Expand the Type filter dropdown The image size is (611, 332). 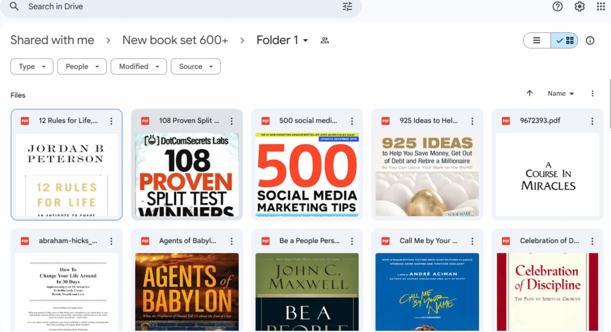[32, 67]
